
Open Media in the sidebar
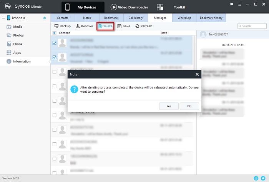[x=25, y=27]
